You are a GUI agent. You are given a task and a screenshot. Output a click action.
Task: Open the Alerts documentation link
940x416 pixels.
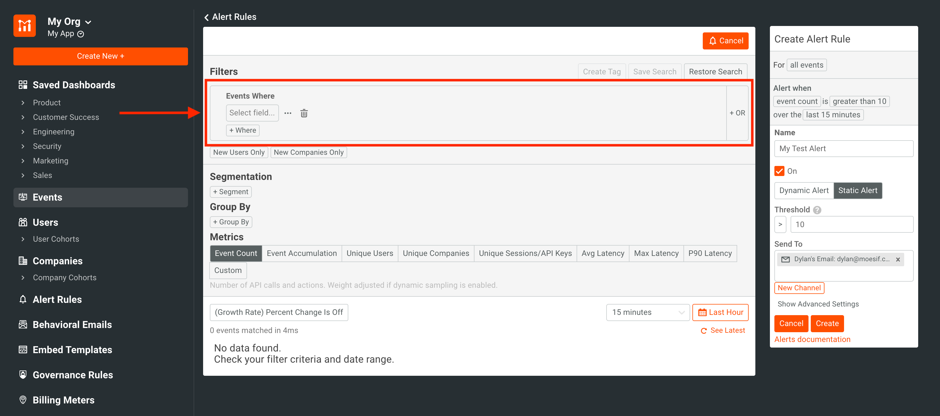[x=812, y=339]
